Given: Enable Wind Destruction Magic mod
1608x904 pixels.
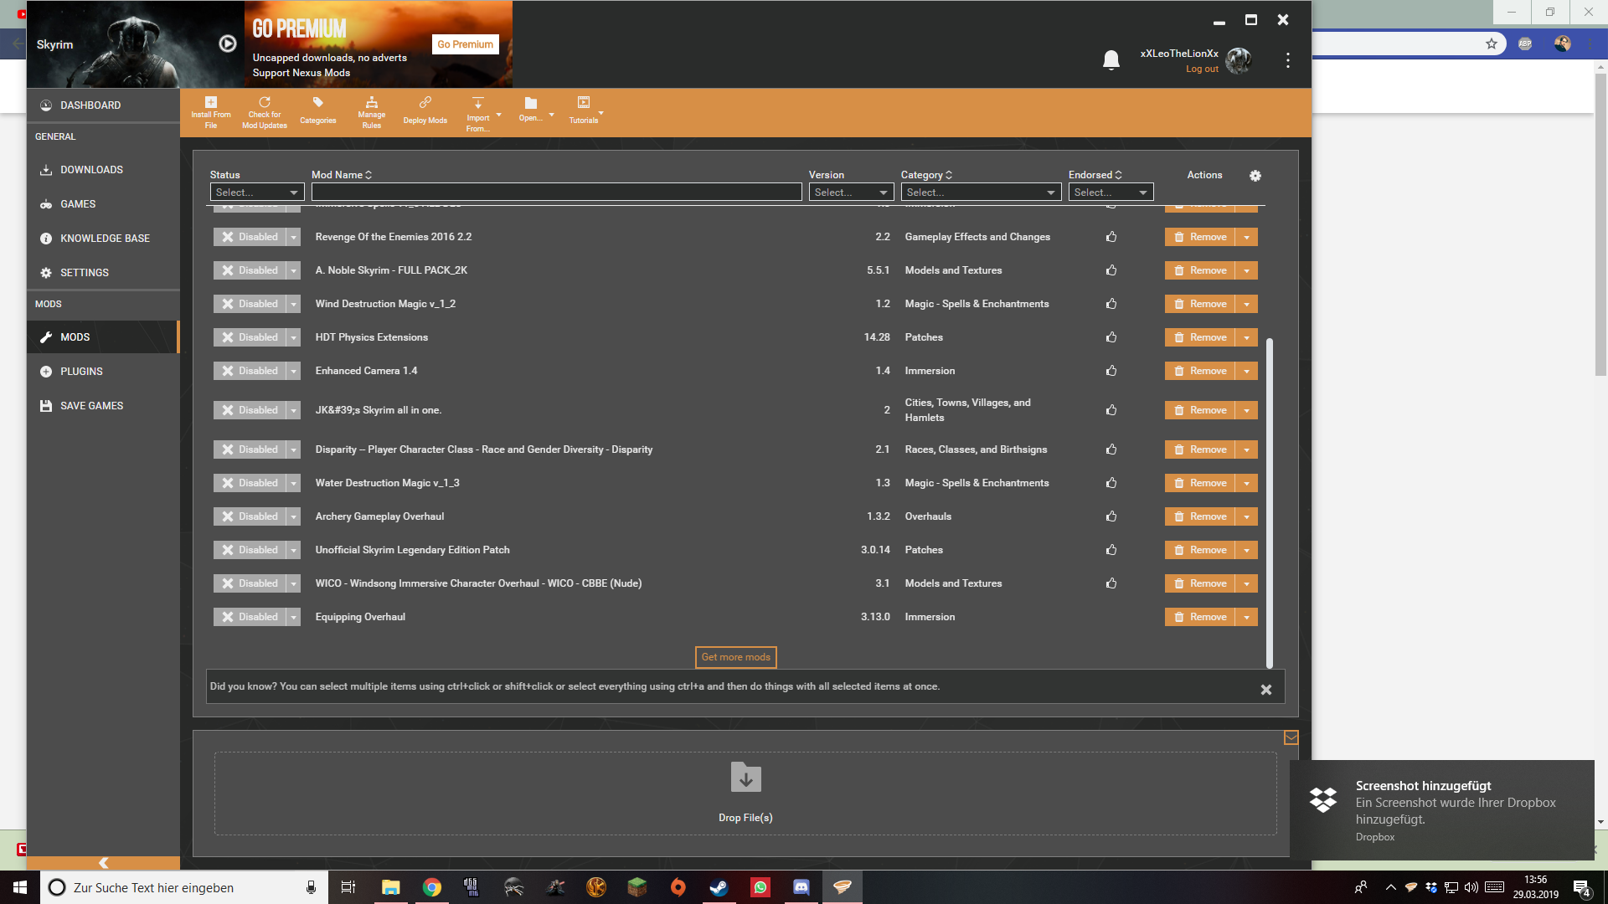Looking at the screenshot, I should pyautogui.click(x=250, y=304).
